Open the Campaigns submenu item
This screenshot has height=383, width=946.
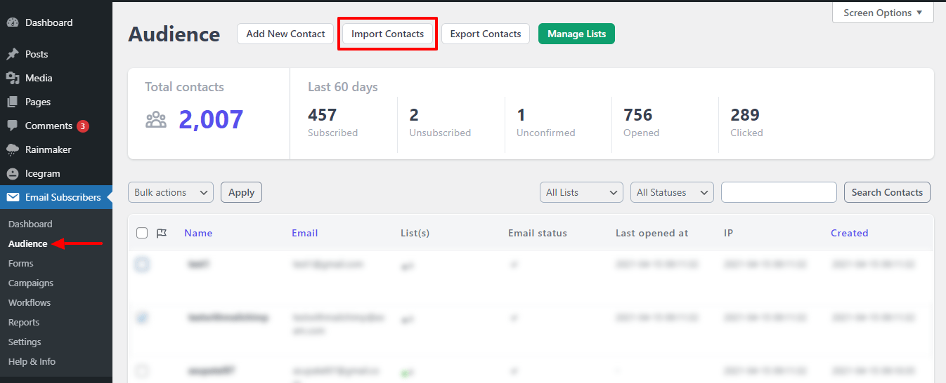31,283
